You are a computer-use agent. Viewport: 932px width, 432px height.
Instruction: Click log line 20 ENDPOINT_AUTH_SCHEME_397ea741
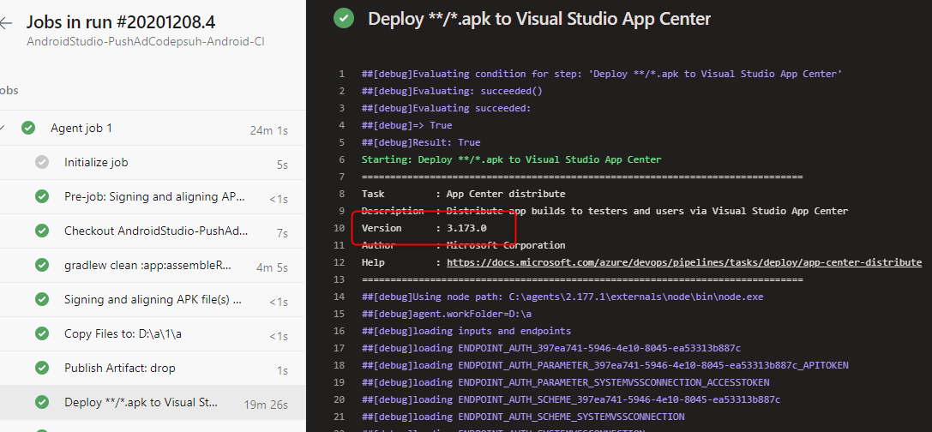(x=571, y=399)
